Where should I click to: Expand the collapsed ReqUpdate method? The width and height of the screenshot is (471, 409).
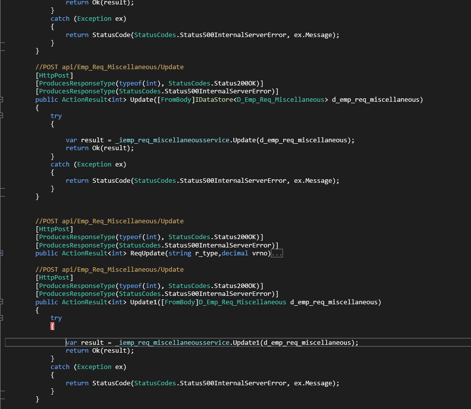click(1, 253)
